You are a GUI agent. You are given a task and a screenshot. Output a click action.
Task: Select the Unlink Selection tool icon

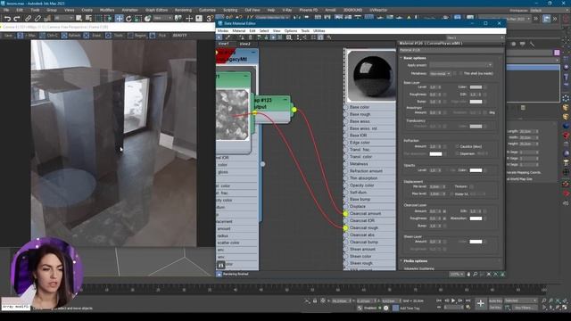pos(37,18)
